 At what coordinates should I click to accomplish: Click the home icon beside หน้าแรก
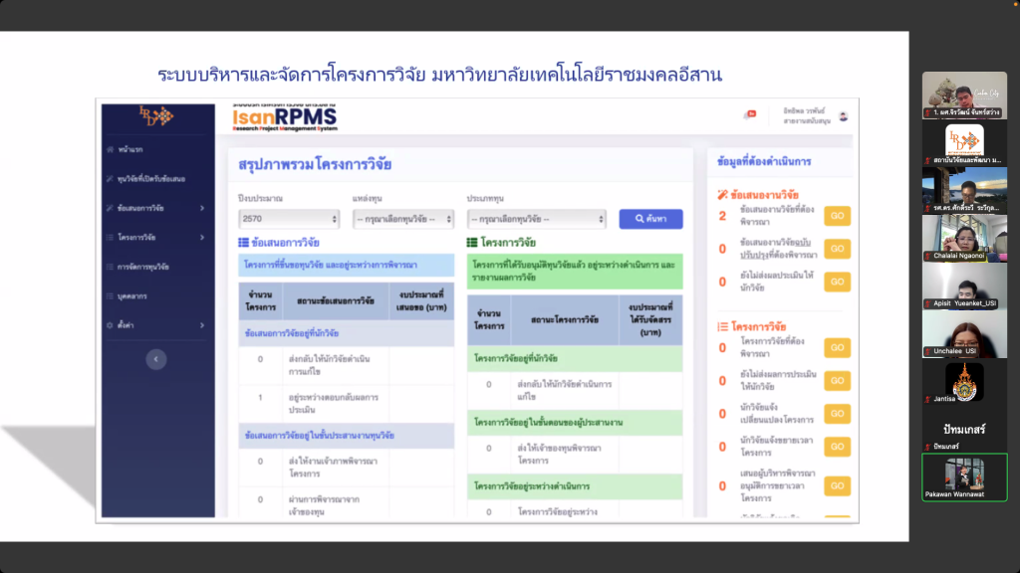point(109,149)
